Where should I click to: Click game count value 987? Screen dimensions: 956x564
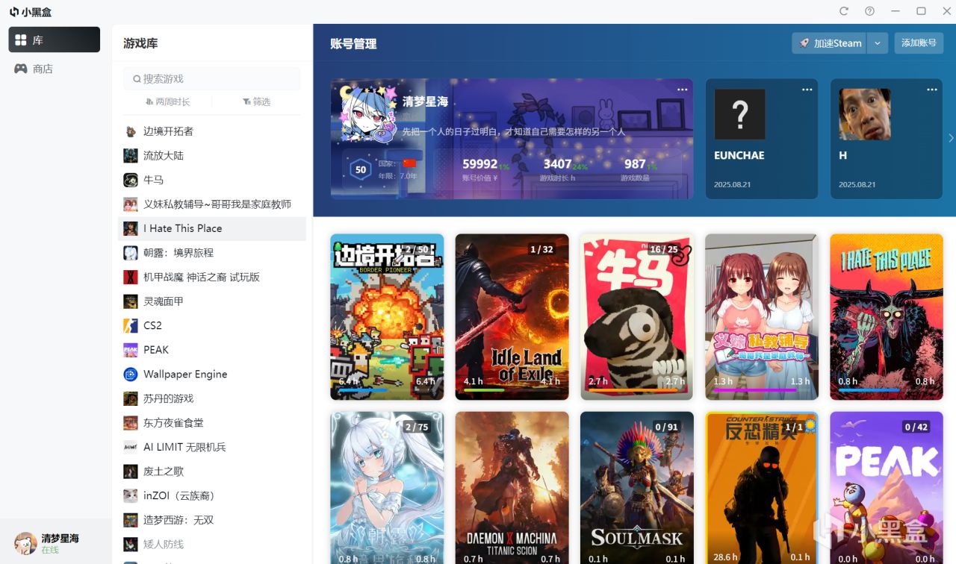tap(635, 164)
